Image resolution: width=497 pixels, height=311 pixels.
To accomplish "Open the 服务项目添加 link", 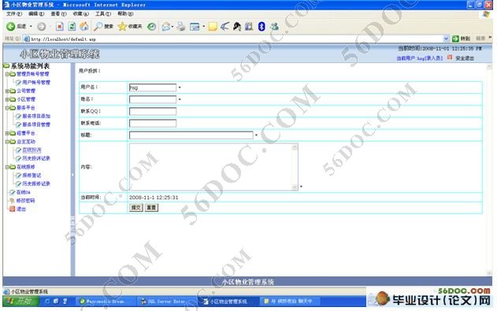I will click(36, 117).
